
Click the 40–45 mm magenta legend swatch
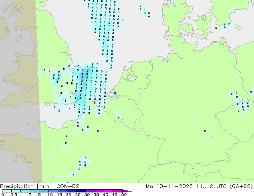(x=109, y=191)
